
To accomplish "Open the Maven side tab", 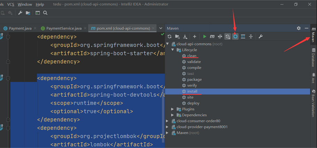I will (314, 34).
